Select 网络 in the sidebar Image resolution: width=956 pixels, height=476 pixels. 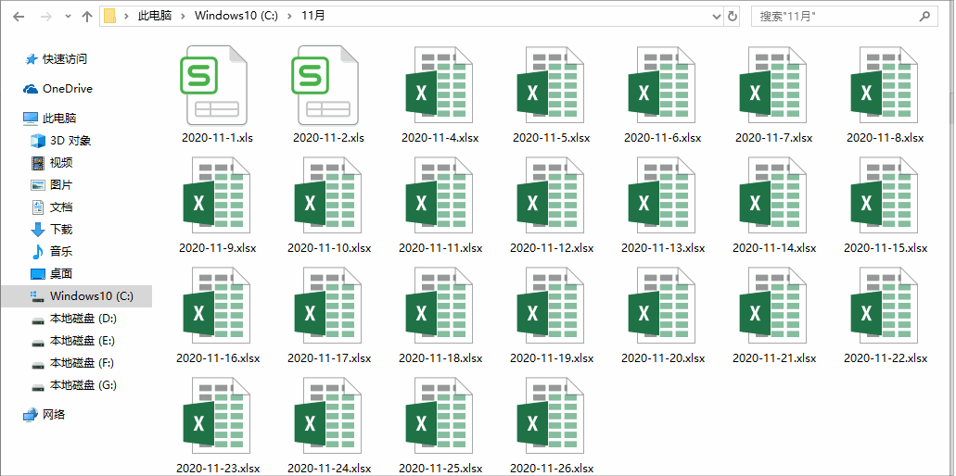(45, 415)
